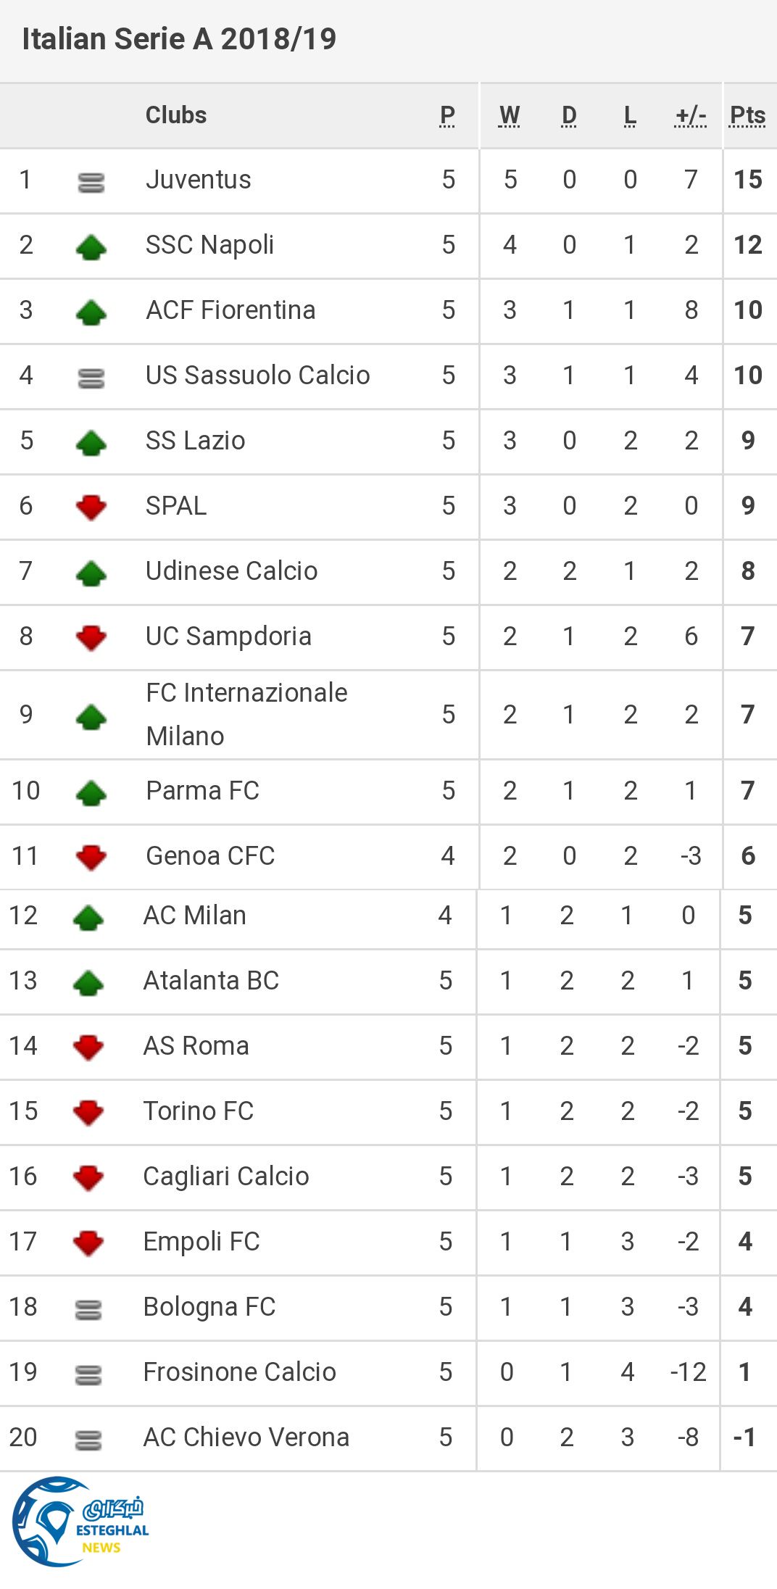777x1589 pixels.
Task: Open the ACF Fiorentina club name
Action: tap(230, 310)
